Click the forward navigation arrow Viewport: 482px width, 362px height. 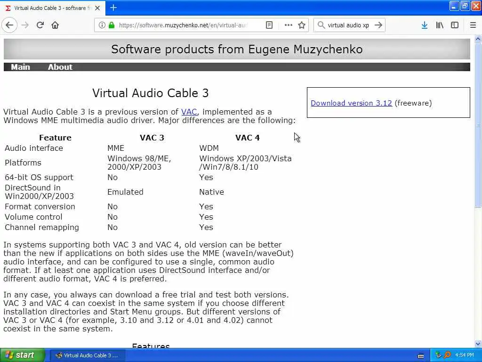click(x=25, y=25)
